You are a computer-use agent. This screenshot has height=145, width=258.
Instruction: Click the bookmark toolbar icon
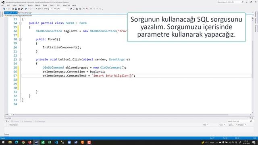(91, 9)
